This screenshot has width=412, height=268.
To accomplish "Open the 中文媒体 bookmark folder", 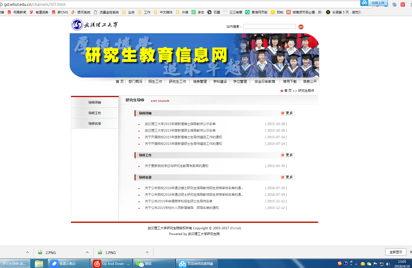I will pos(163,12).
